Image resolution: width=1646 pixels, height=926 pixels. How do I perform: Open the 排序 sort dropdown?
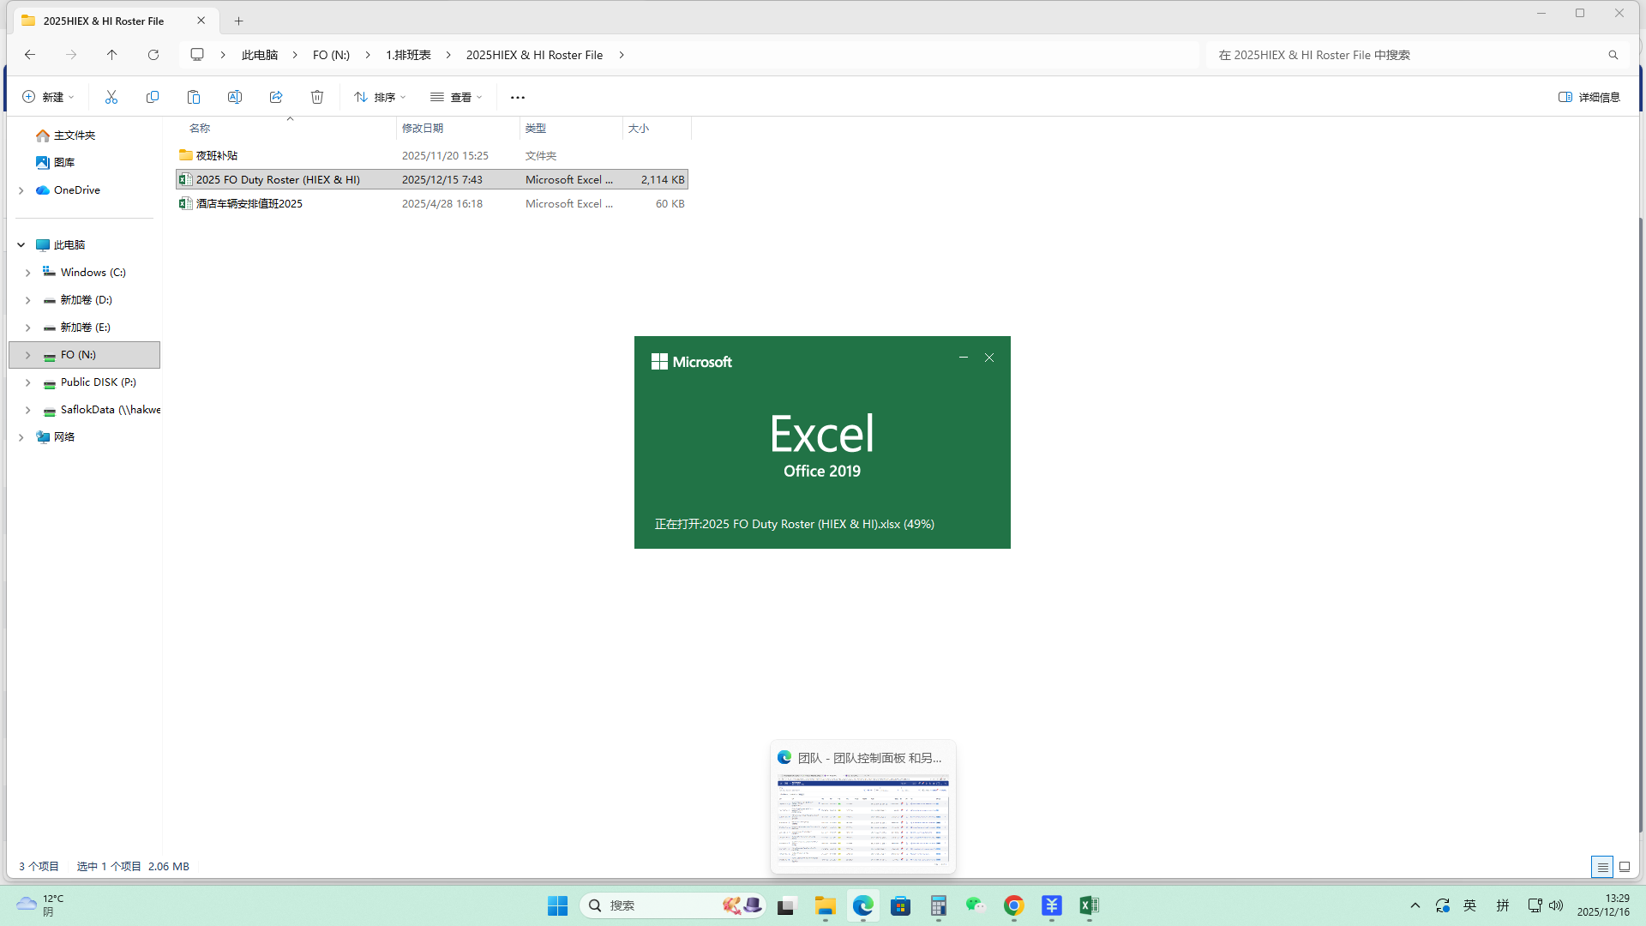(x=380, y=97)
